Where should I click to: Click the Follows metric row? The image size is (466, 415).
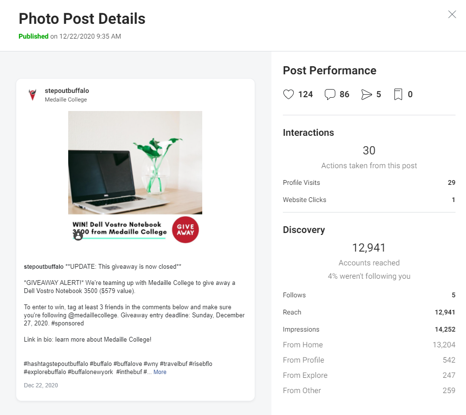369,295
